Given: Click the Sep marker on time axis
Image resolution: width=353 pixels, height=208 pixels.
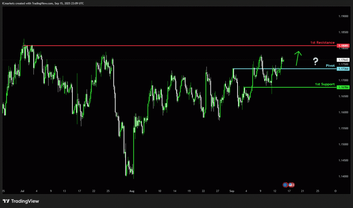Looking at the screenshot, I should point(232,191).
